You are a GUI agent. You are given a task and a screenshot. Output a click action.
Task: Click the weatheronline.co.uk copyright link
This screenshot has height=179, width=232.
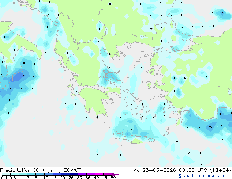click(x=201, y=176)
